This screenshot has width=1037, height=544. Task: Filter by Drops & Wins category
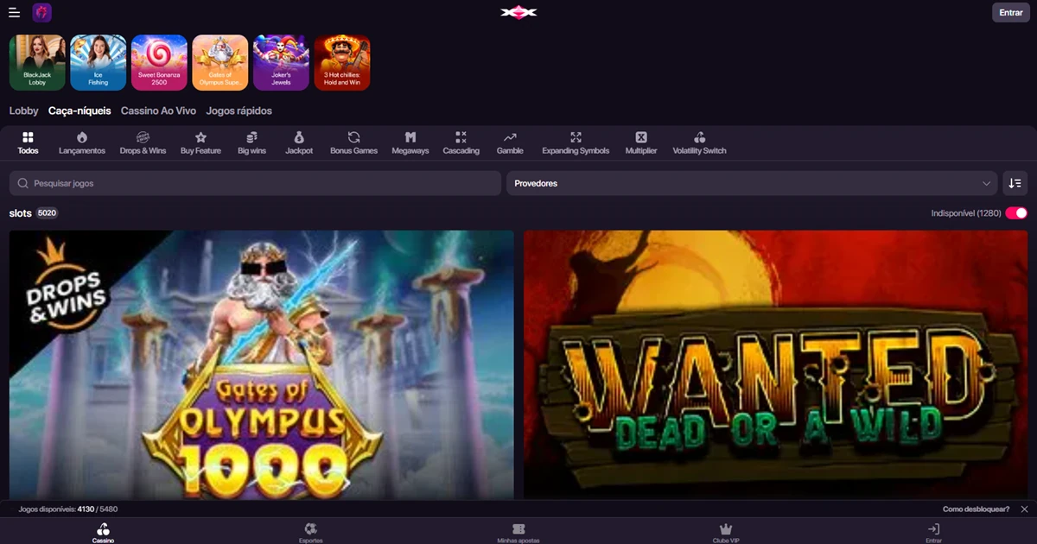[143, 143]
